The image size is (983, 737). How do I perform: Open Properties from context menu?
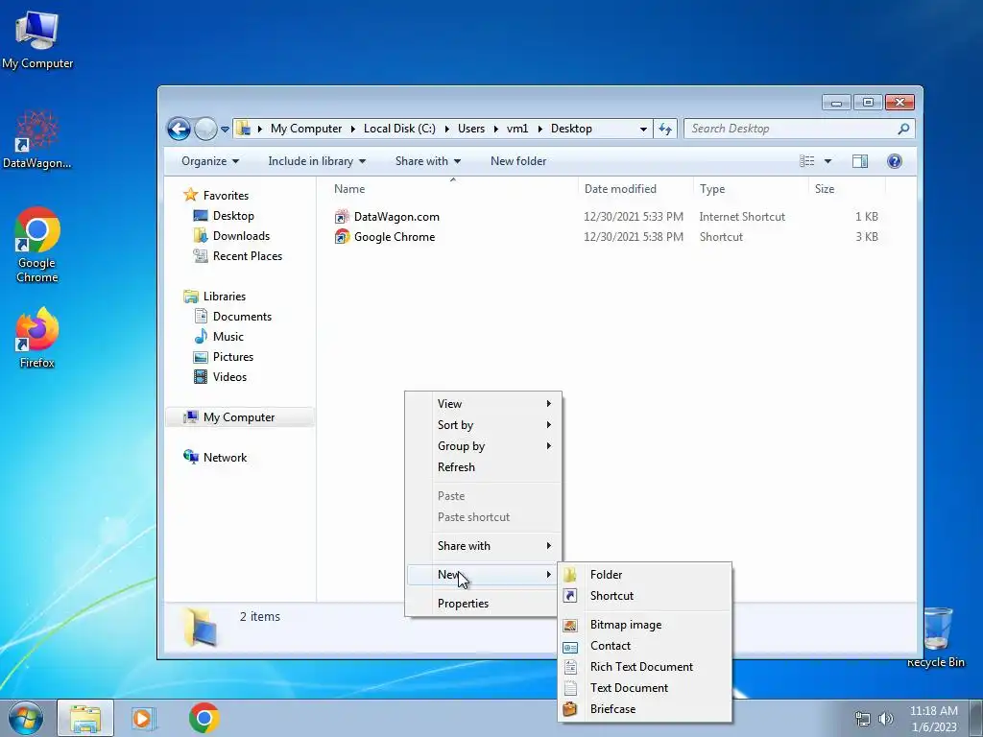pos(484,604)
